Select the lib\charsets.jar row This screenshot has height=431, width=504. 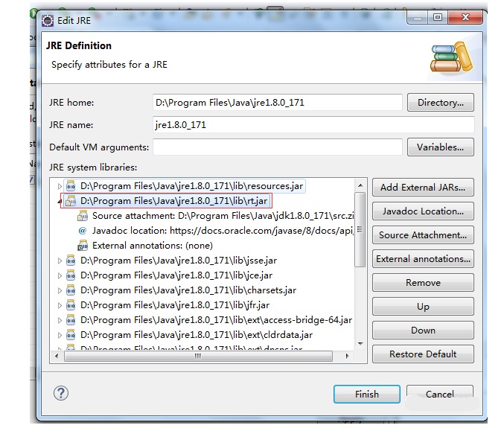[181, 290]
